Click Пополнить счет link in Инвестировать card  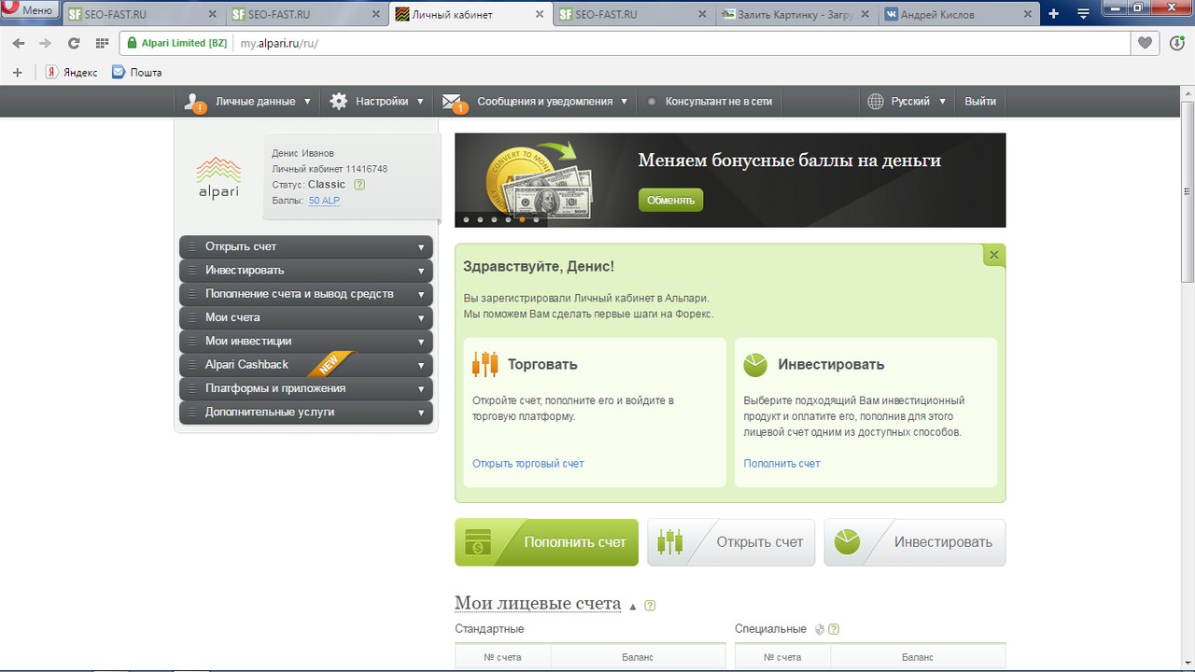point(782,464)
